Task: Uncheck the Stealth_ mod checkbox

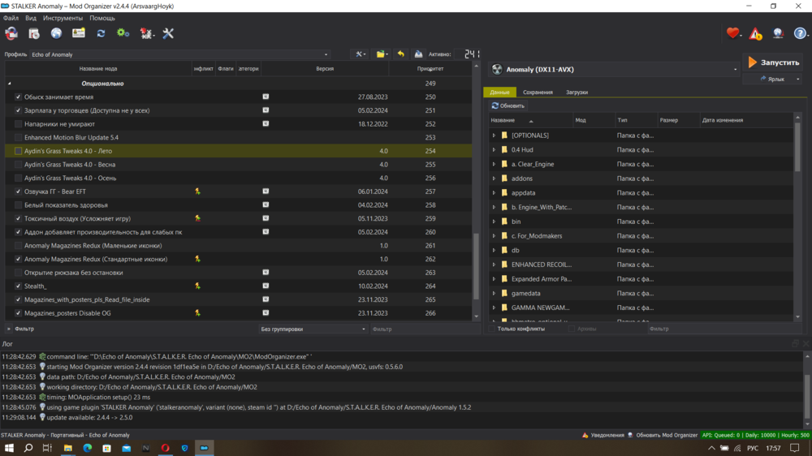Action: pyautogui.click(x=18, y=286)
